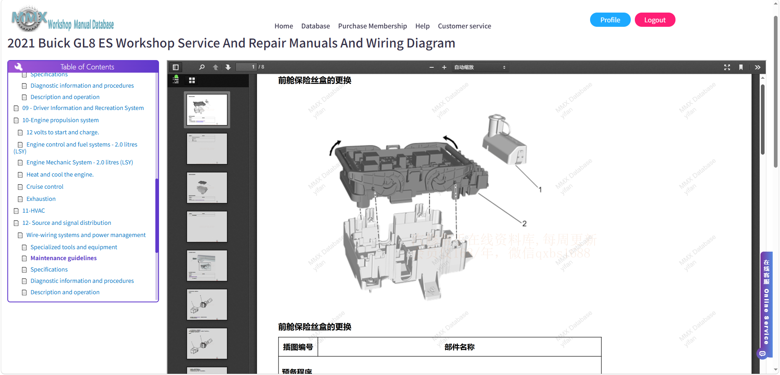Zoom in with the plus button
The image size is (780, 375).
(444, 67)
